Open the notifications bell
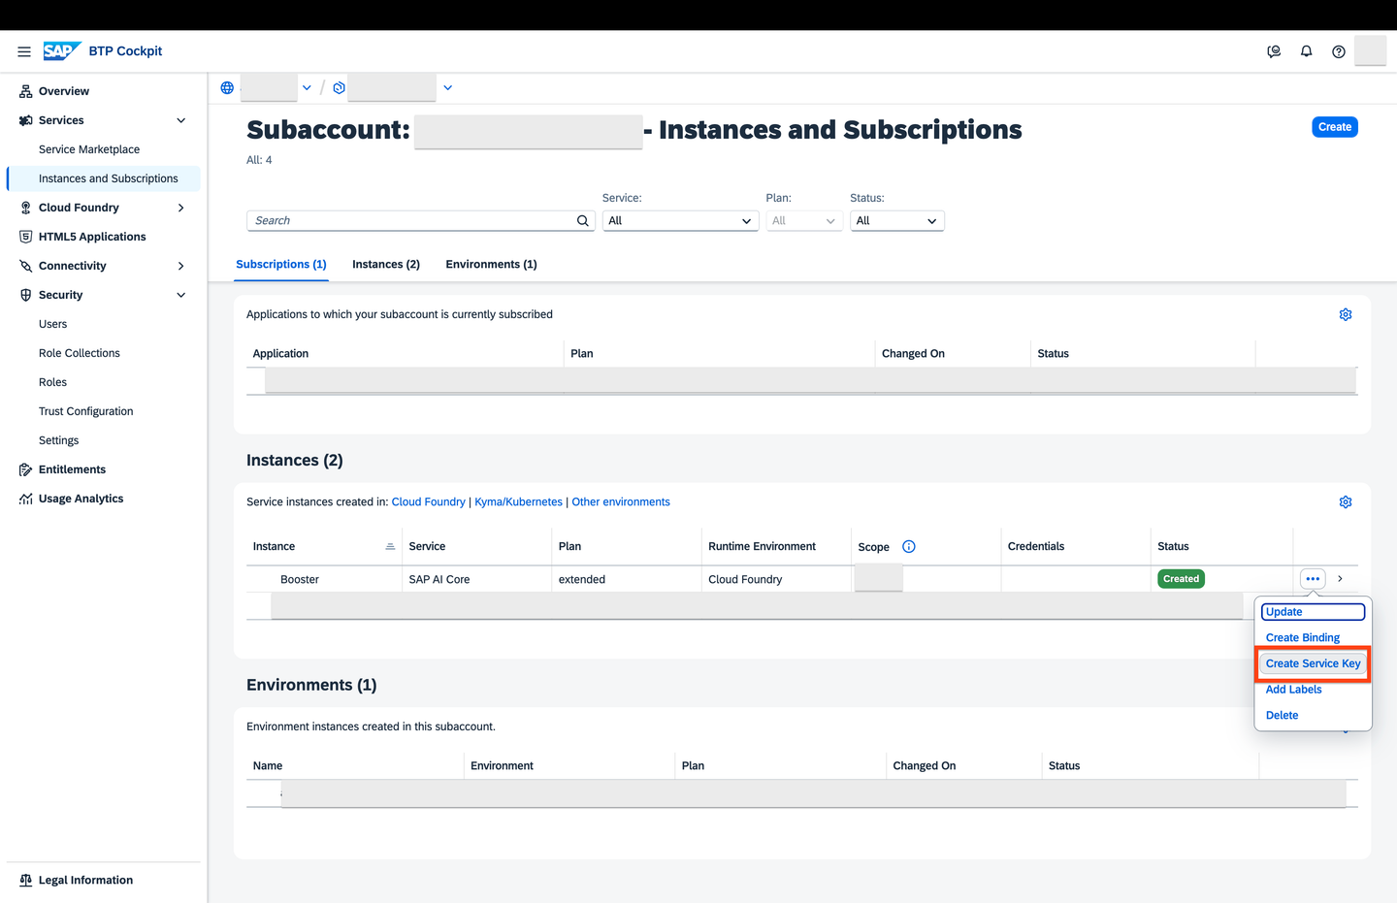 click(x=1307, y=51)
